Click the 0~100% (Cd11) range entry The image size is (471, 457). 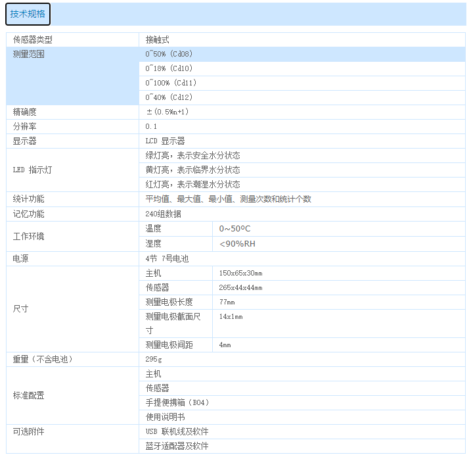171,83
